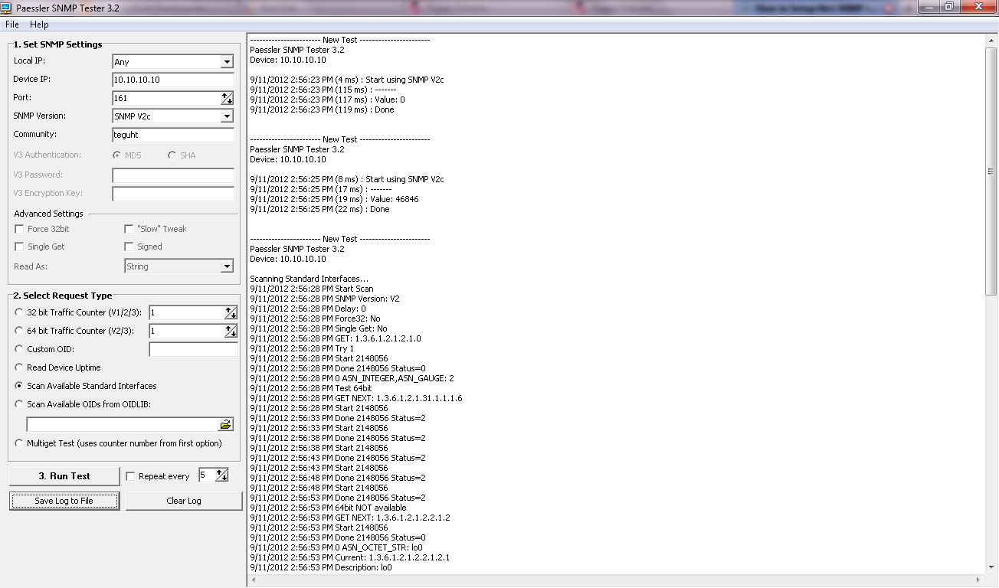
Task: Open the File menu
Action: (11, 24)
